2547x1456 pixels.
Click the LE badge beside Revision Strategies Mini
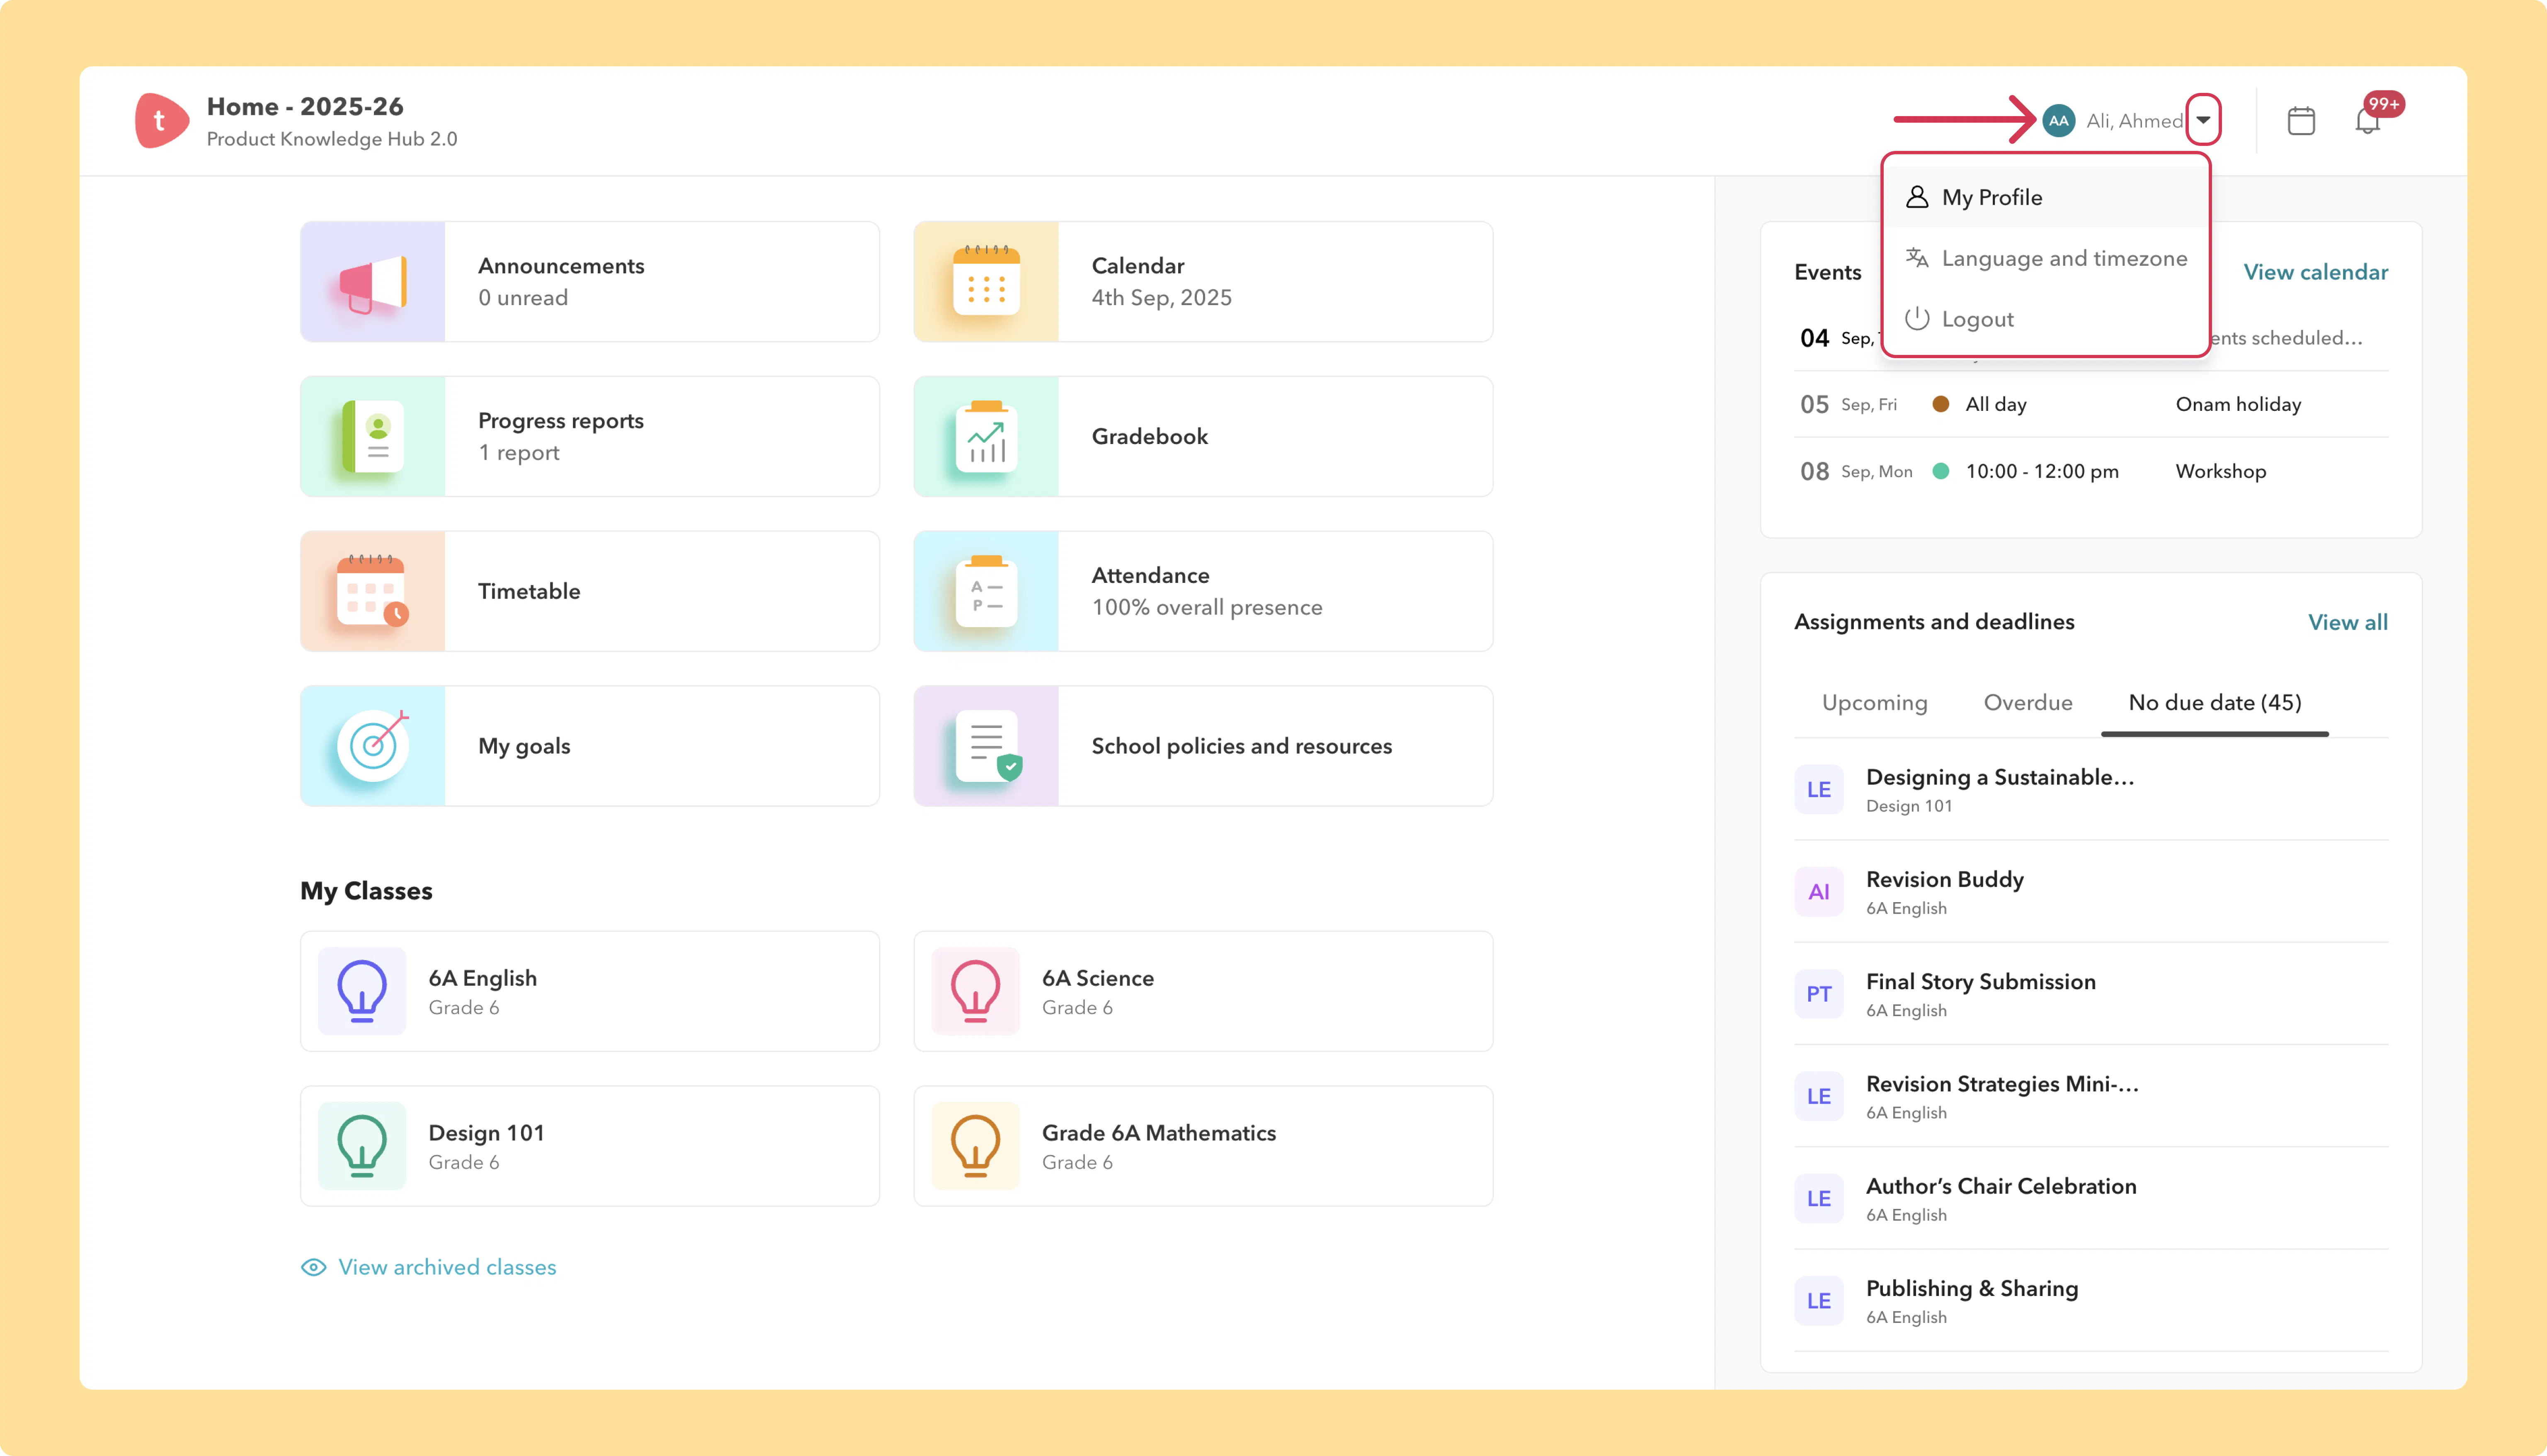[1819, 1097]
